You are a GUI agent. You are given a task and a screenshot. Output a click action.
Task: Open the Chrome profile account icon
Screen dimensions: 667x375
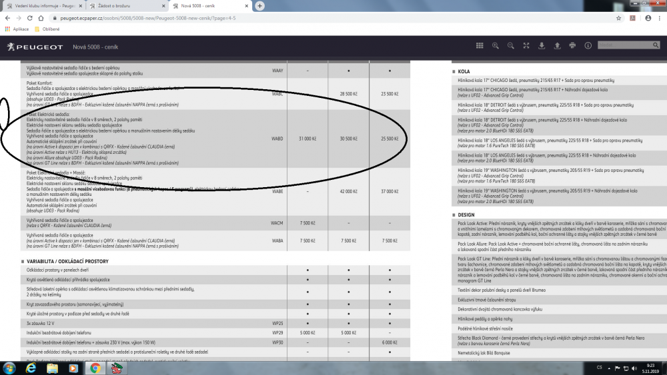tap(648, 18)
